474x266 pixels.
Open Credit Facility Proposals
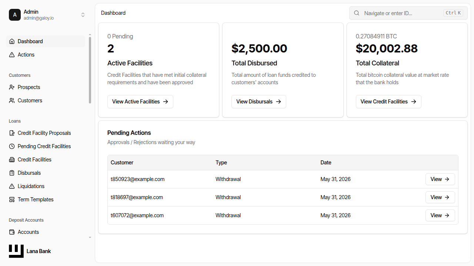[46, 133]
